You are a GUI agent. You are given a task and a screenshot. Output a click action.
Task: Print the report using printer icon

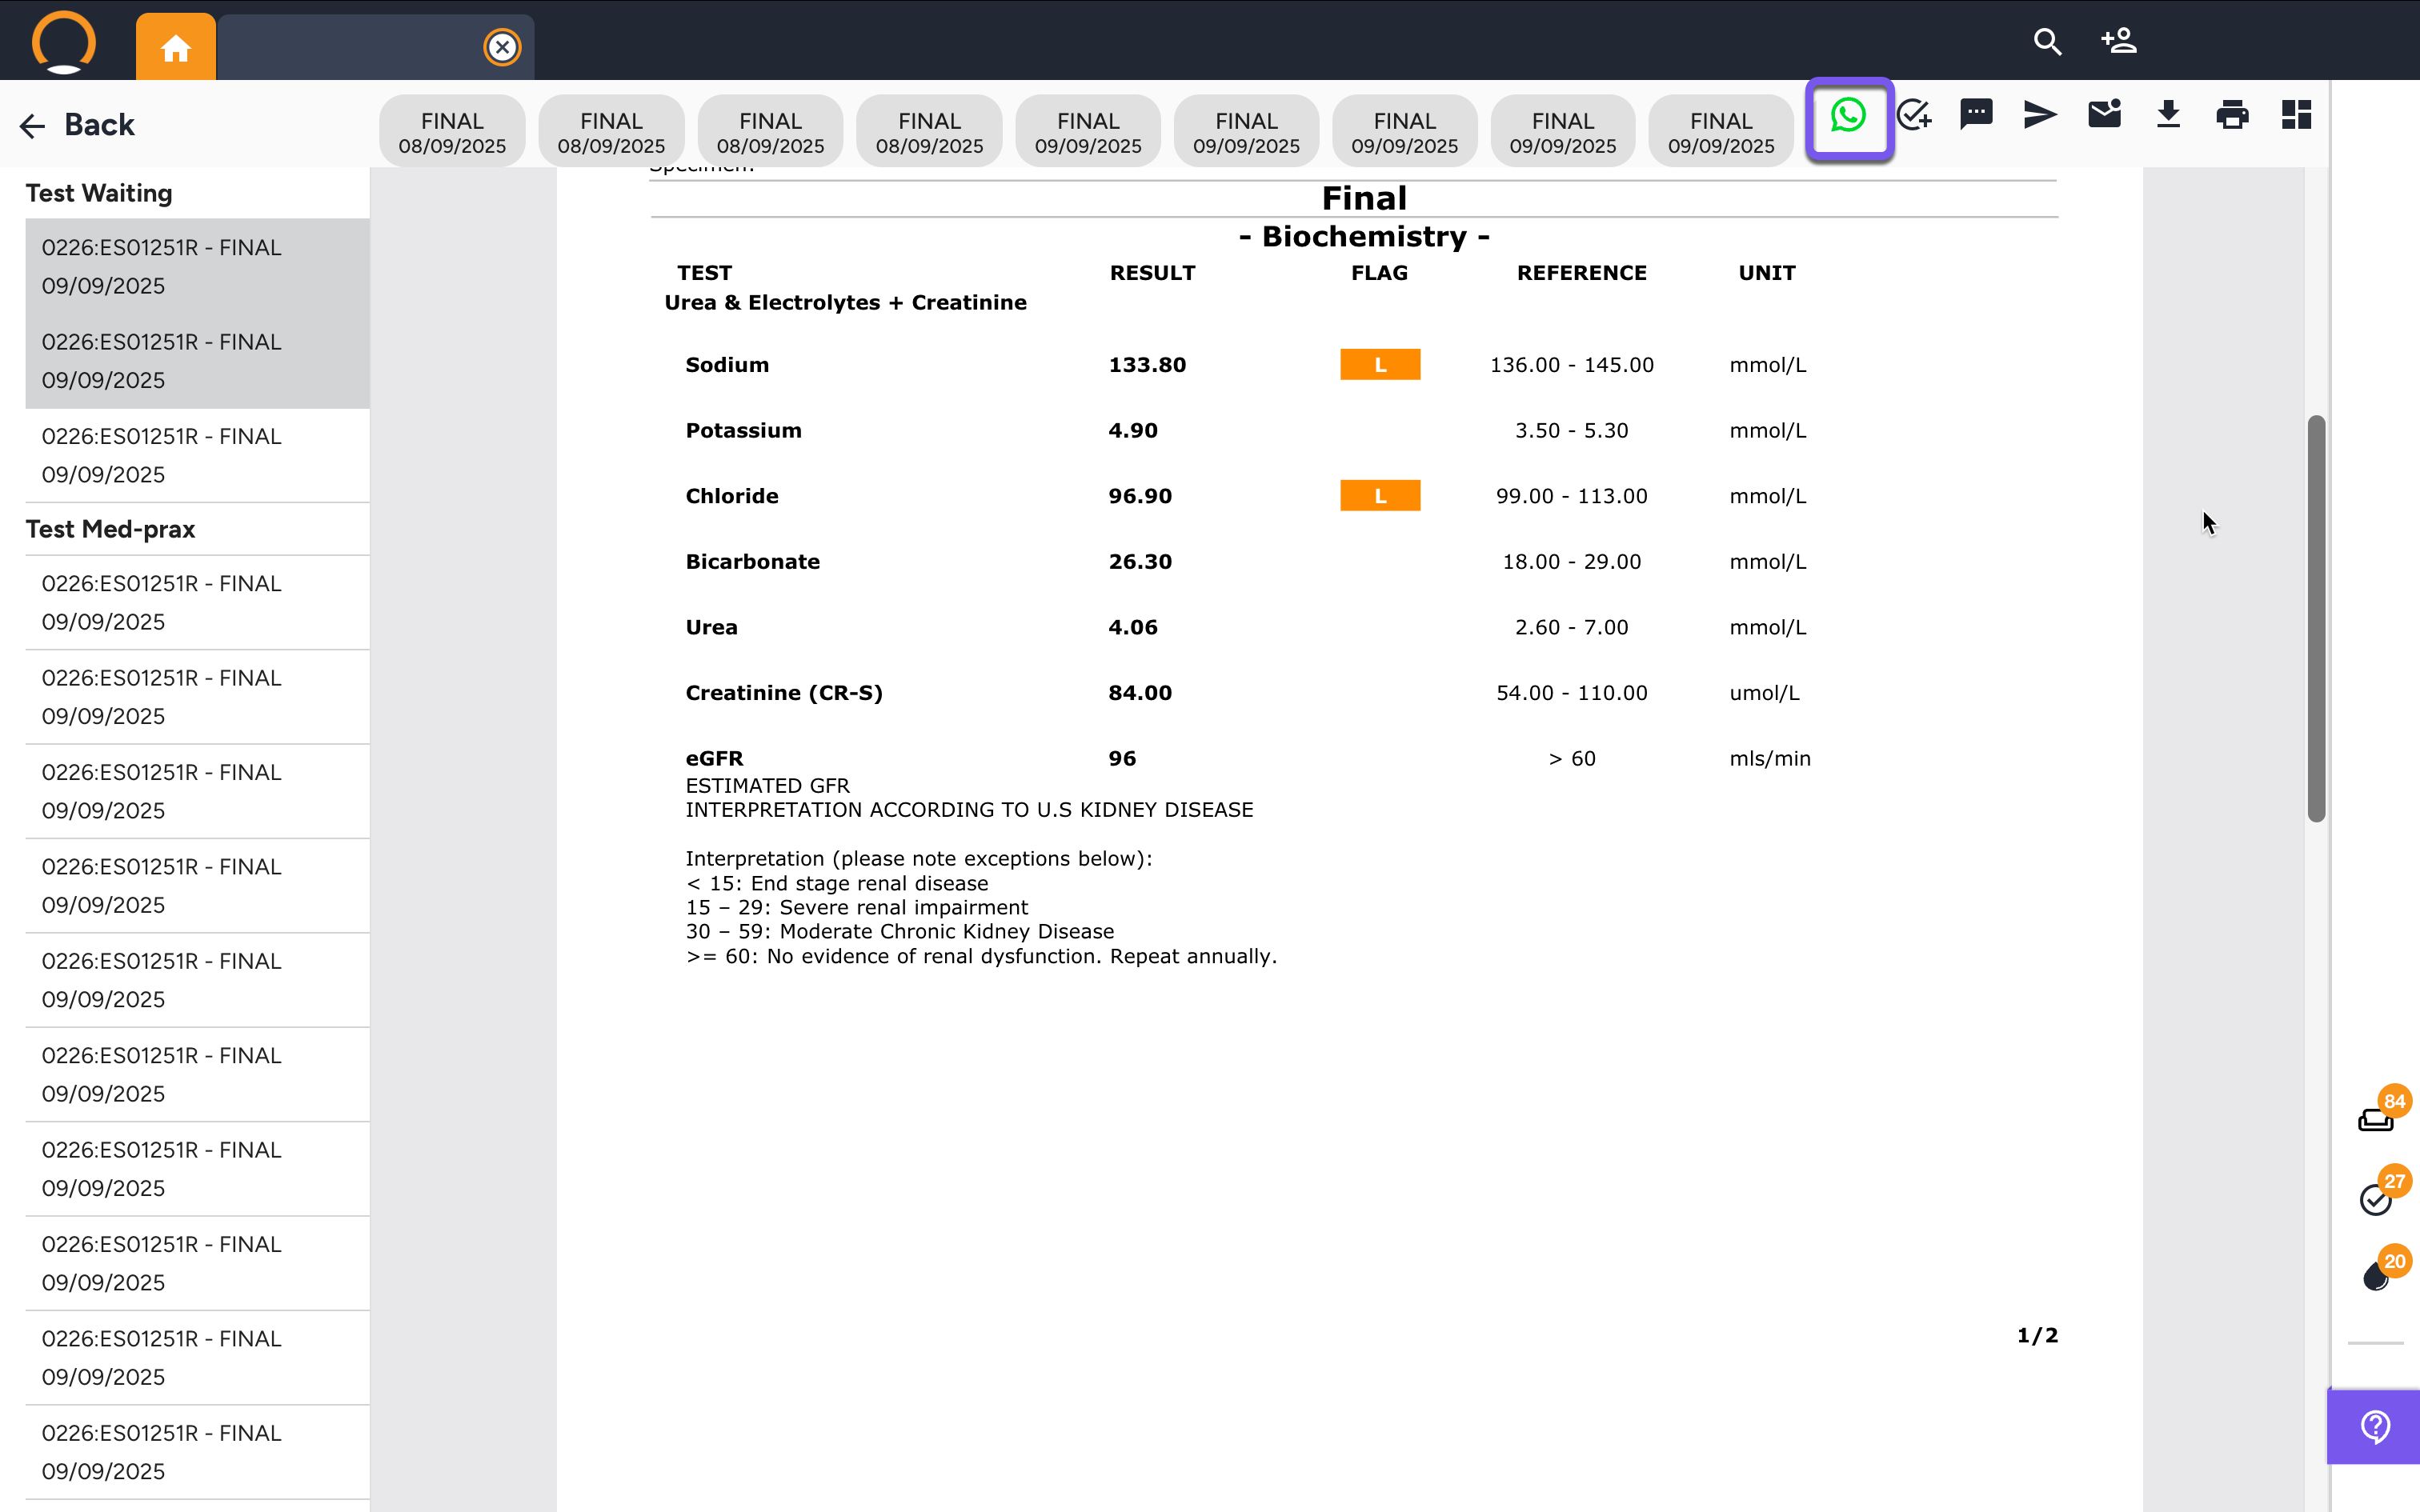tap(2232, 115)
